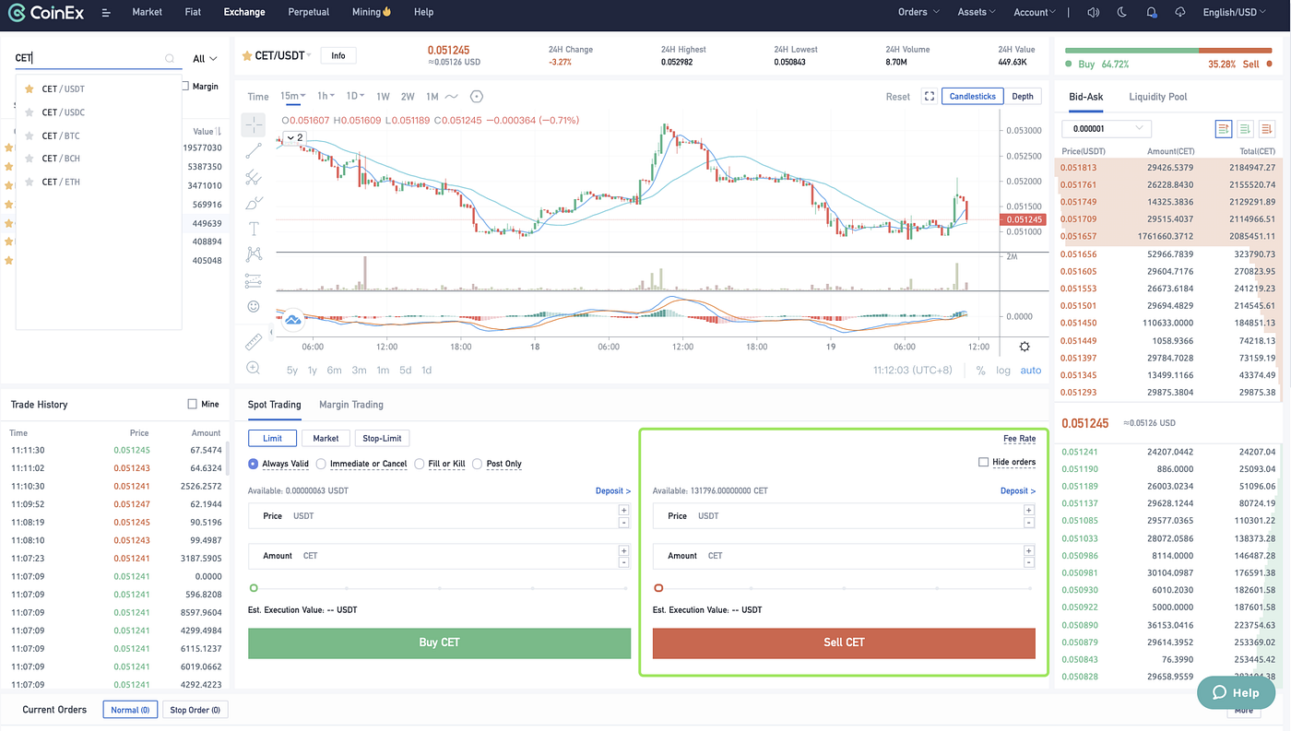
Task: Expand the Assets dropdown menu
Action: tap(977, 12)
